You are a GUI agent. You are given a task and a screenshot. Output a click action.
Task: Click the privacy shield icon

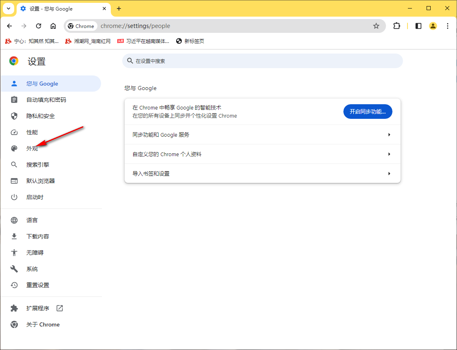(14, 116)
